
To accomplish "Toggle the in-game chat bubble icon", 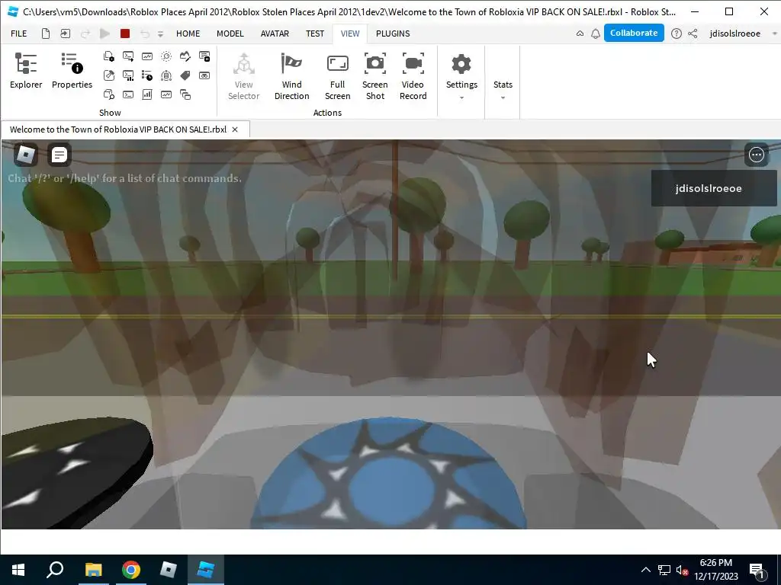I will 59,155.
